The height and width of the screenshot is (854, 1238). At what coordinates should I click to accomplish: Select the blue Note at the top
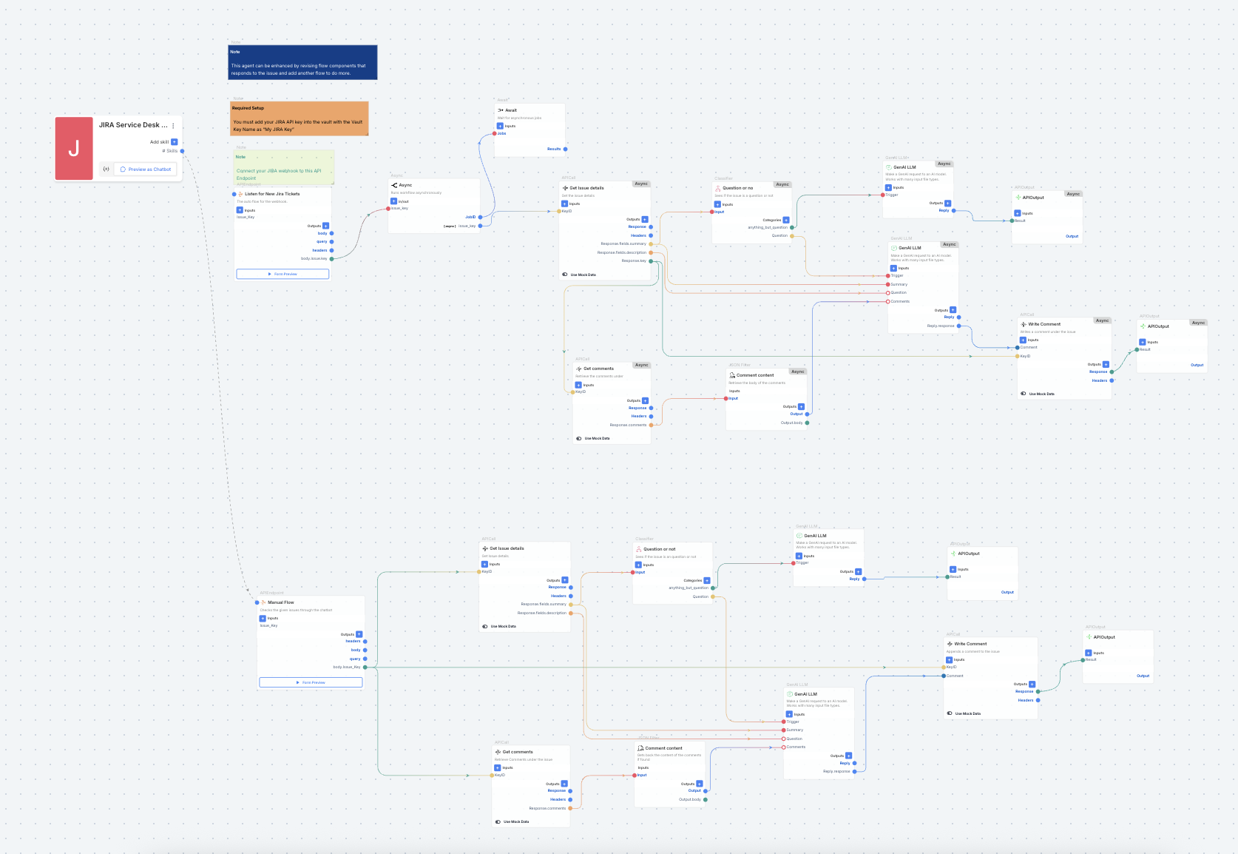click(302, 62)
